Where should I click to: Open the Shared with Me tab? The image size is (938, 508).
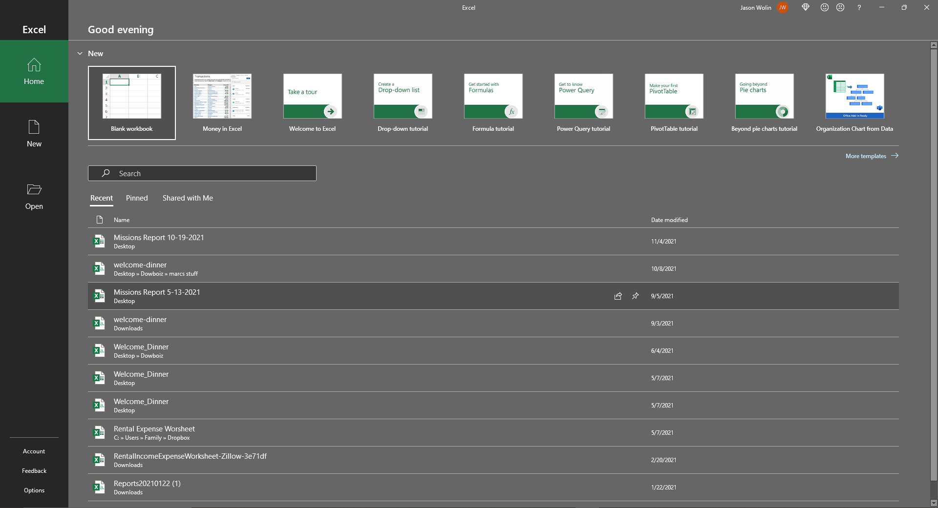click(x=188, y=198)
